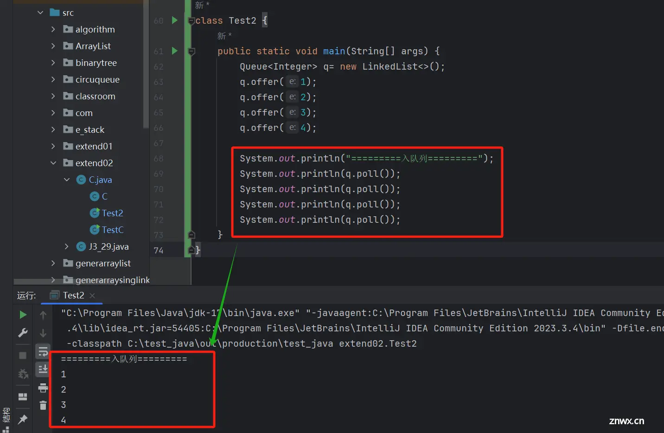Select the e_stack folder
This screenshot has height=433, width=664.
[x=84, y=129]
